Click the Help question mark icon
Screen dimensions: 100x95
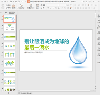point(93,2)
